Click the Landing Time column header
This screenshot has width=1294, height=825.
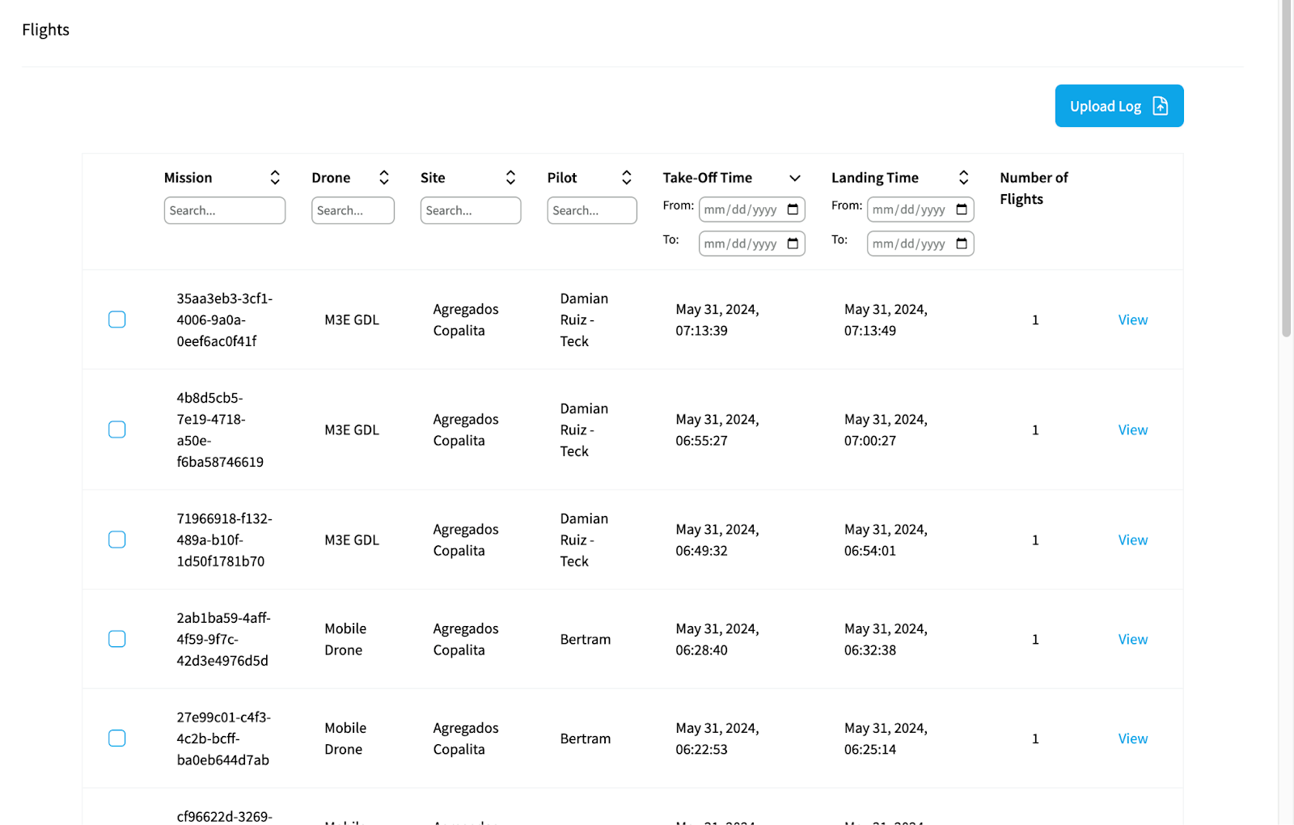(x=875, y=178)
